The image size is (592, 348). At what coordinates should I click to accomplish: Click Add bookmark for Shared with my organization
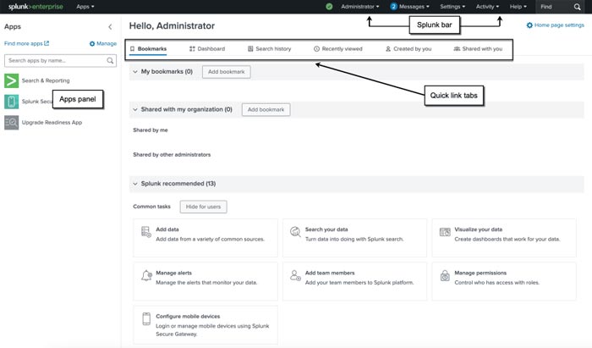tap(266, 109)
